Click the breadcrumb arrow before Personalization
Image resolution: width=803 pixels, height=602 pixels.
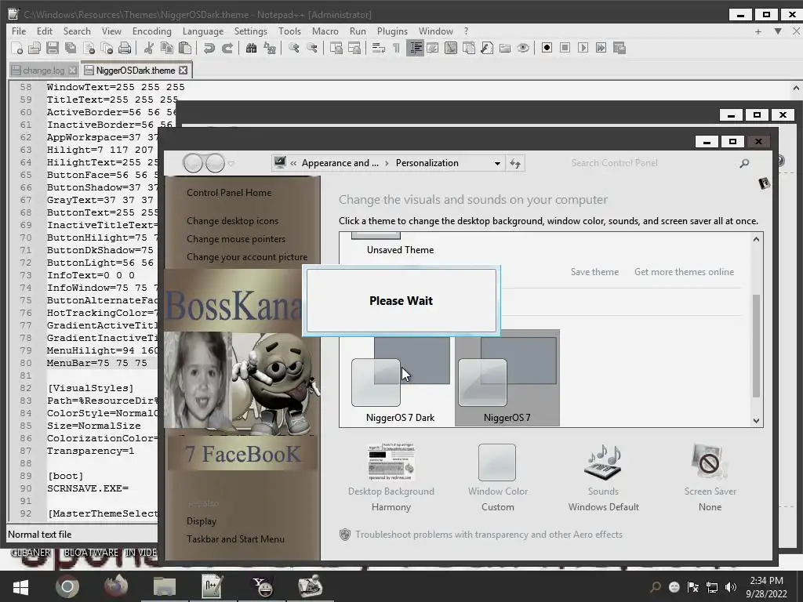(x=387, y=163)
